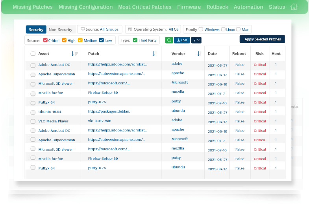Tick the checkbox for VLC Media Player
The height and width of the screenshot is (206, 309).
[33, 121]
